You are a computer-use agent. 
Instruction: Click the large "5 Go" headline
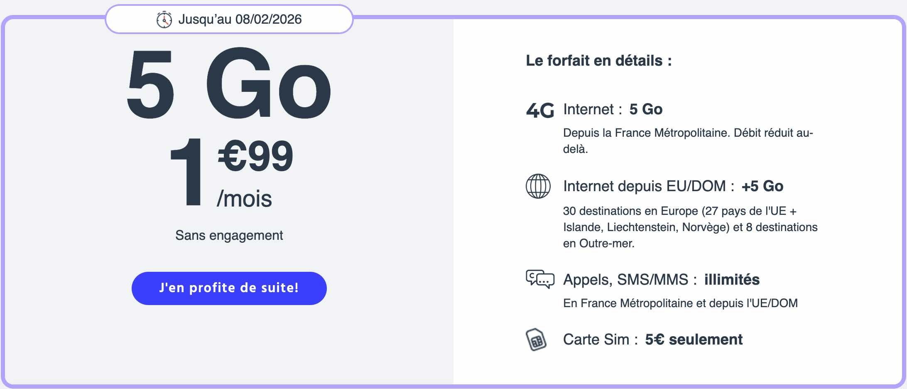tap(229, 84)
